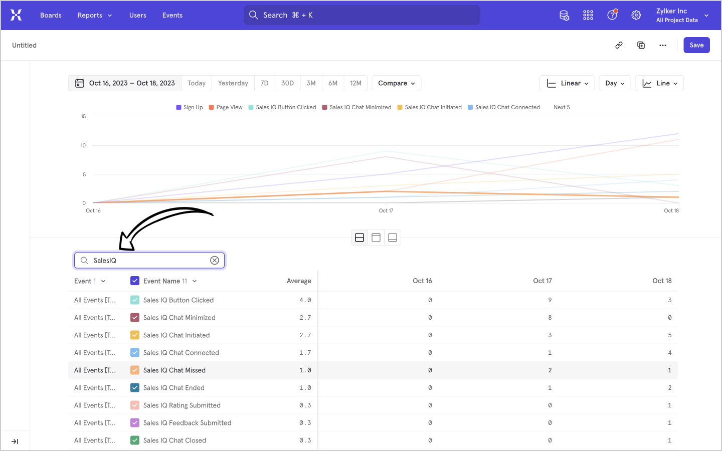Uncheck Sales IQ Chat Closed checkbox

[x=135, y=440]
